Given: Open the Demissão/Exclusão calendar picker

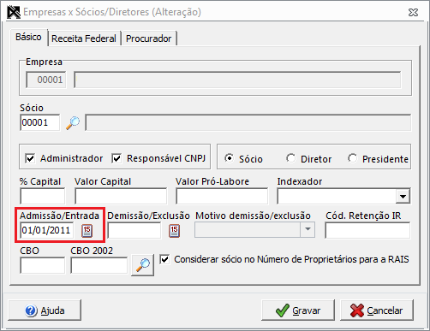Looking at the screenshot, I should pos(174,231).
